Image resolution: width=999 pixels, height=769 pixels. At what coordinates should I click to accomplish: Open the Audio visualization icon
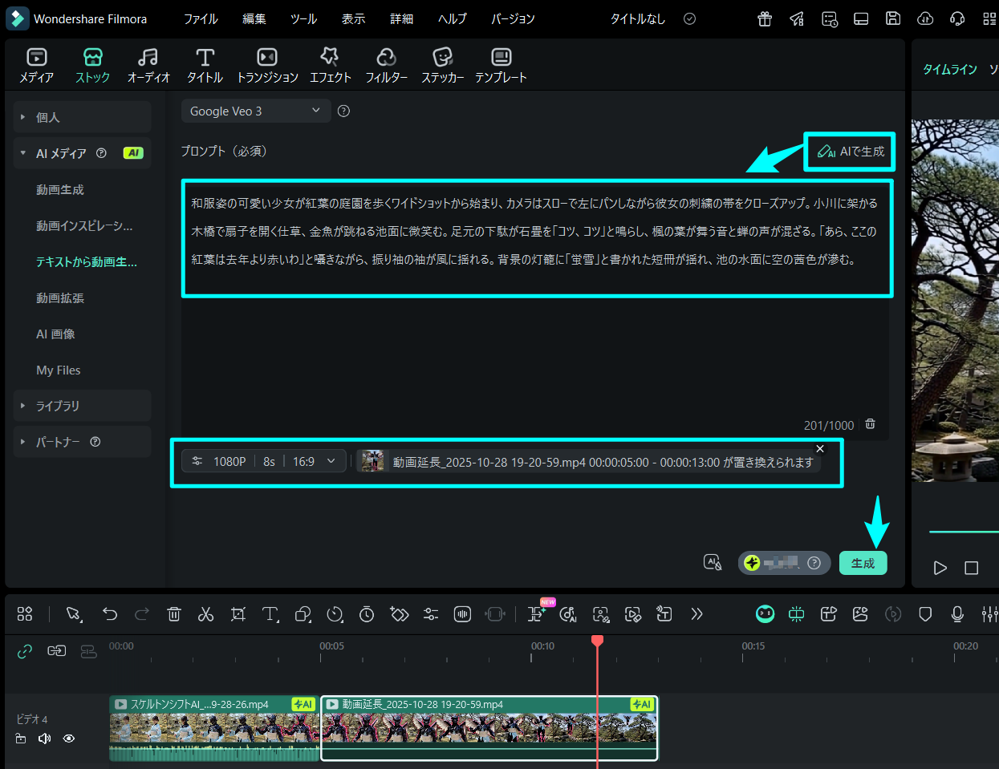point(462,613)
